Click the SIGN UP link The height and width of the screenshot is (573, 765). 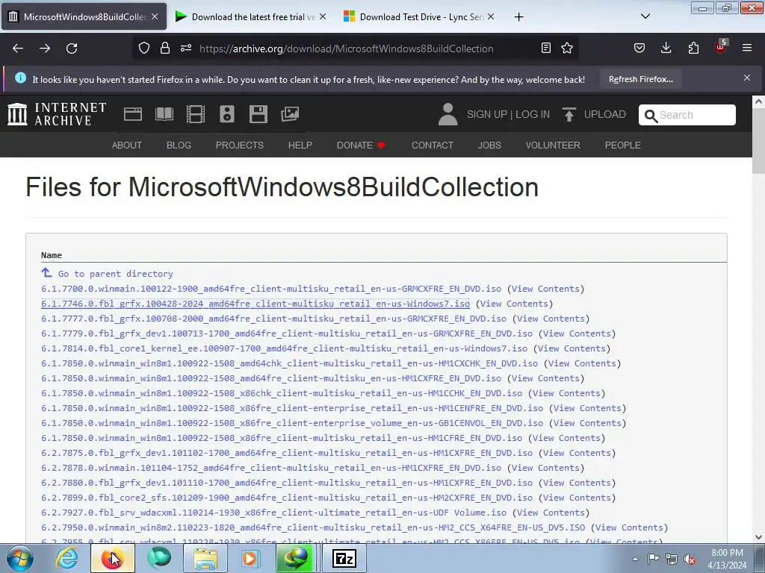pyautogui.click(x=487, y=114)
